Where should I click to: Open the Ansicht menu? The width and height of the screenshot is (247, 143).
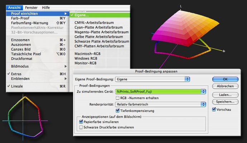pyautogui.click(x=15, y=8)
